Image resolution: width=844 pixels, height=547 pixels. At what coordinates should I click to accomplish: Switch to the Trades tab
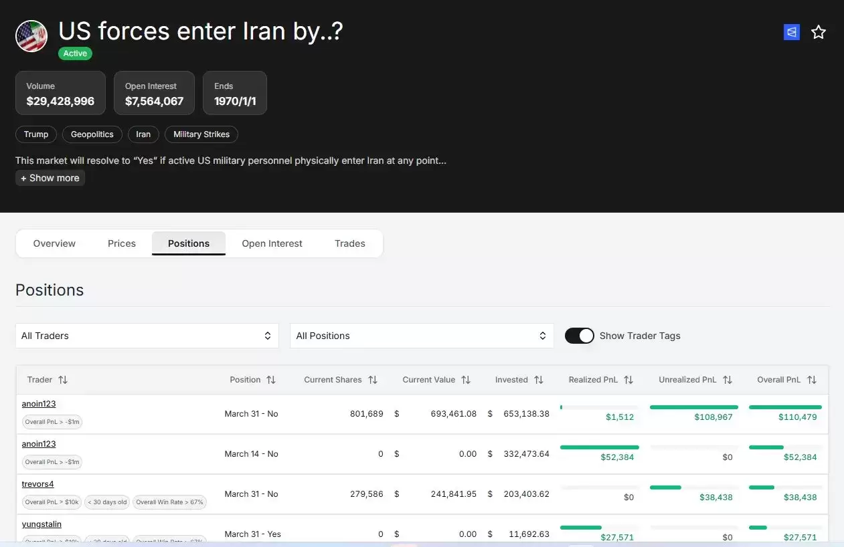click(x=350, y=243)
